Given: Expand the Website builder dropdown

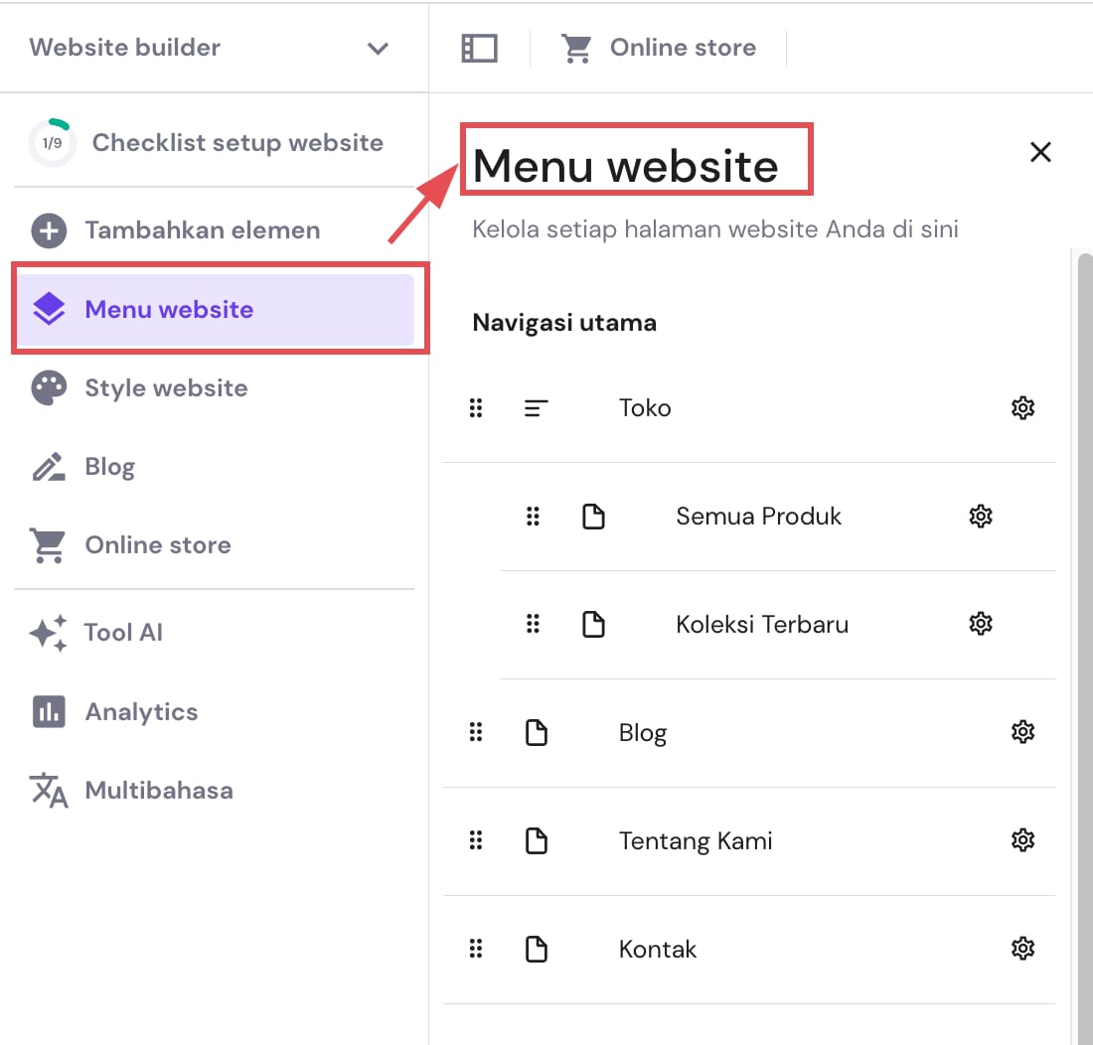Looking at the screenshot, I should pyautogui.click(x=378, y=48).
